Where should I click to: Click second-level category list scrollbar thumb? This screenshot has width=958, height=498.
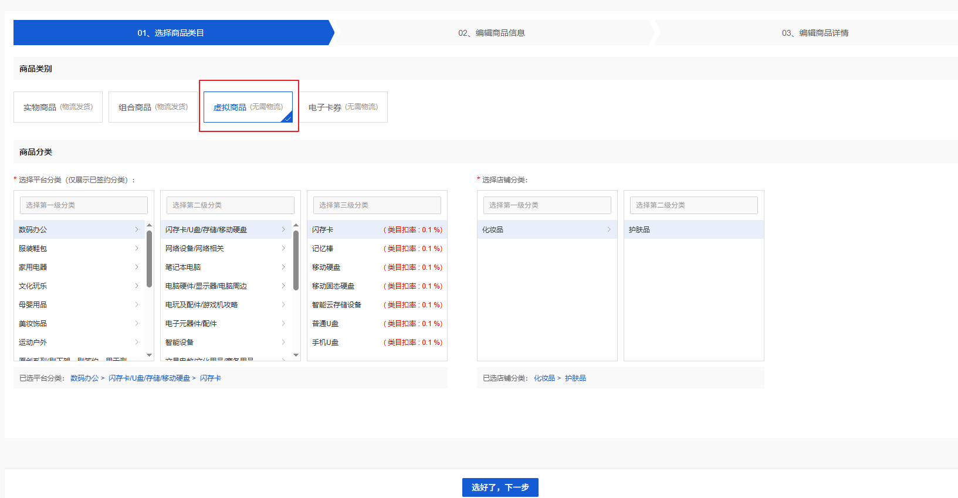pos(296,260)
